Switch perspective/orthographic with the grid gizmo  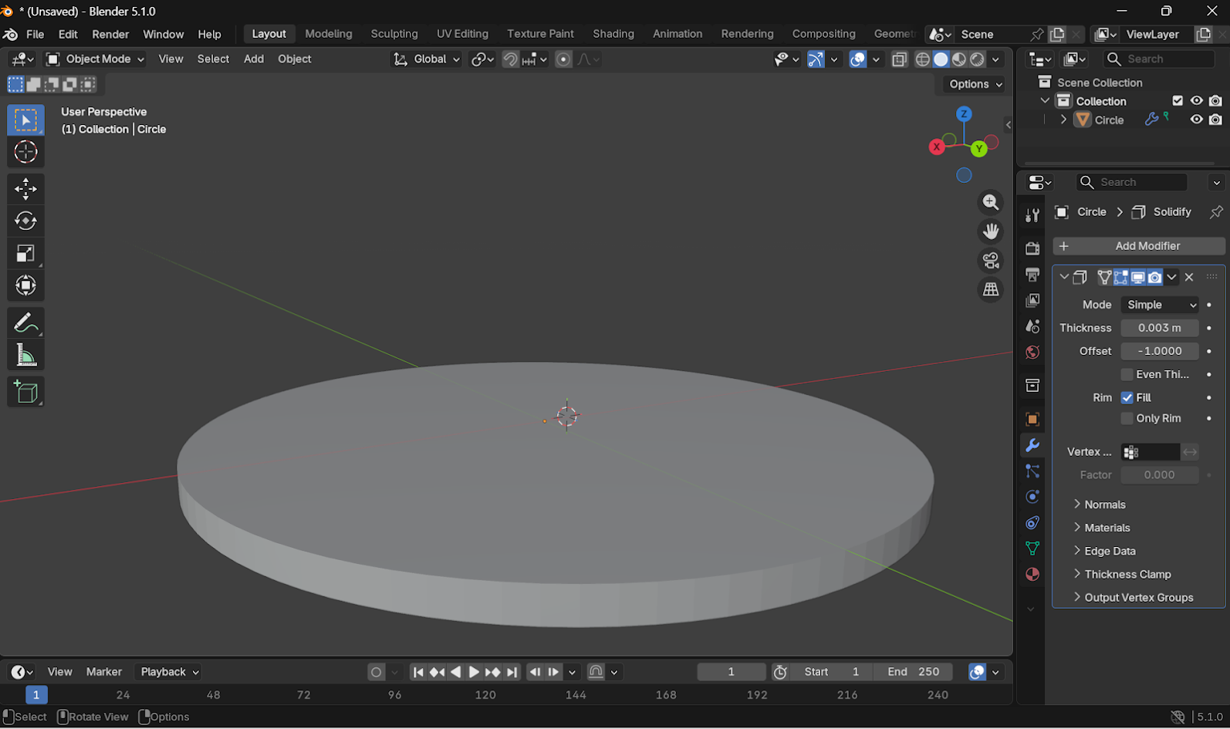coord(991,290)
